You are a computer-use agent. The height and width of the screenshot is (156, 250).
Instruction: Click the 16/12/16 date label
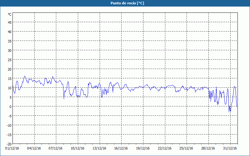coord(121,149)
